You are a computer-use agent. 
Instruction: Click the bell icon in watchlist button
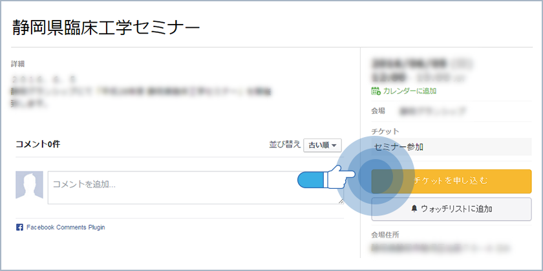414,209
